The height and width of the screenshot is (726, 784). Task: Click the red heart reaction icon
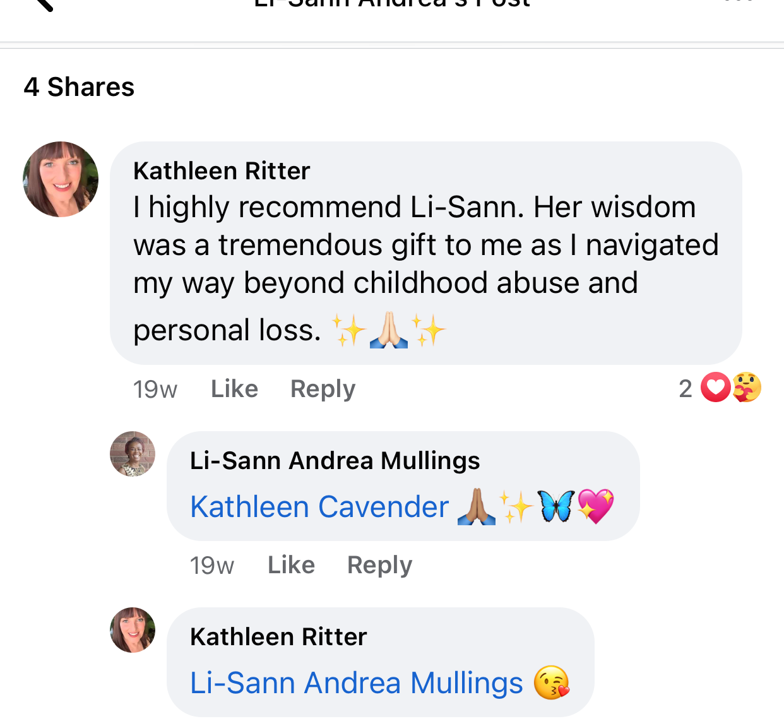pyautogui.click(x=716, y=388)
